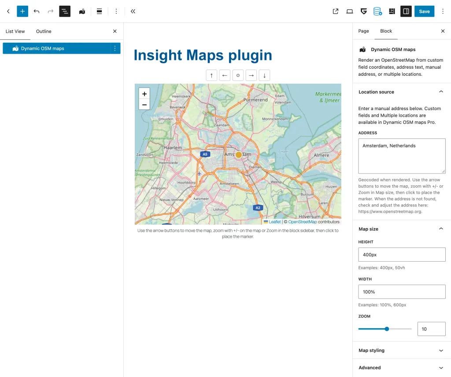Image resolution: width=451 pixels, height=377 pixels.
Task: Switch to the Page settings tab
Action: pyautogui.click(x=363, y=31)
